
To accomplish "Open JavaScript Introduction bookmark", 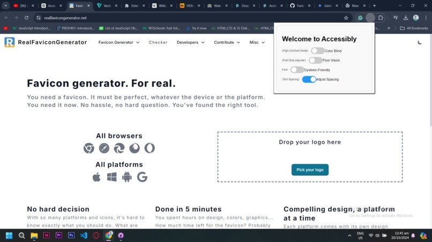I will [32, 28].
